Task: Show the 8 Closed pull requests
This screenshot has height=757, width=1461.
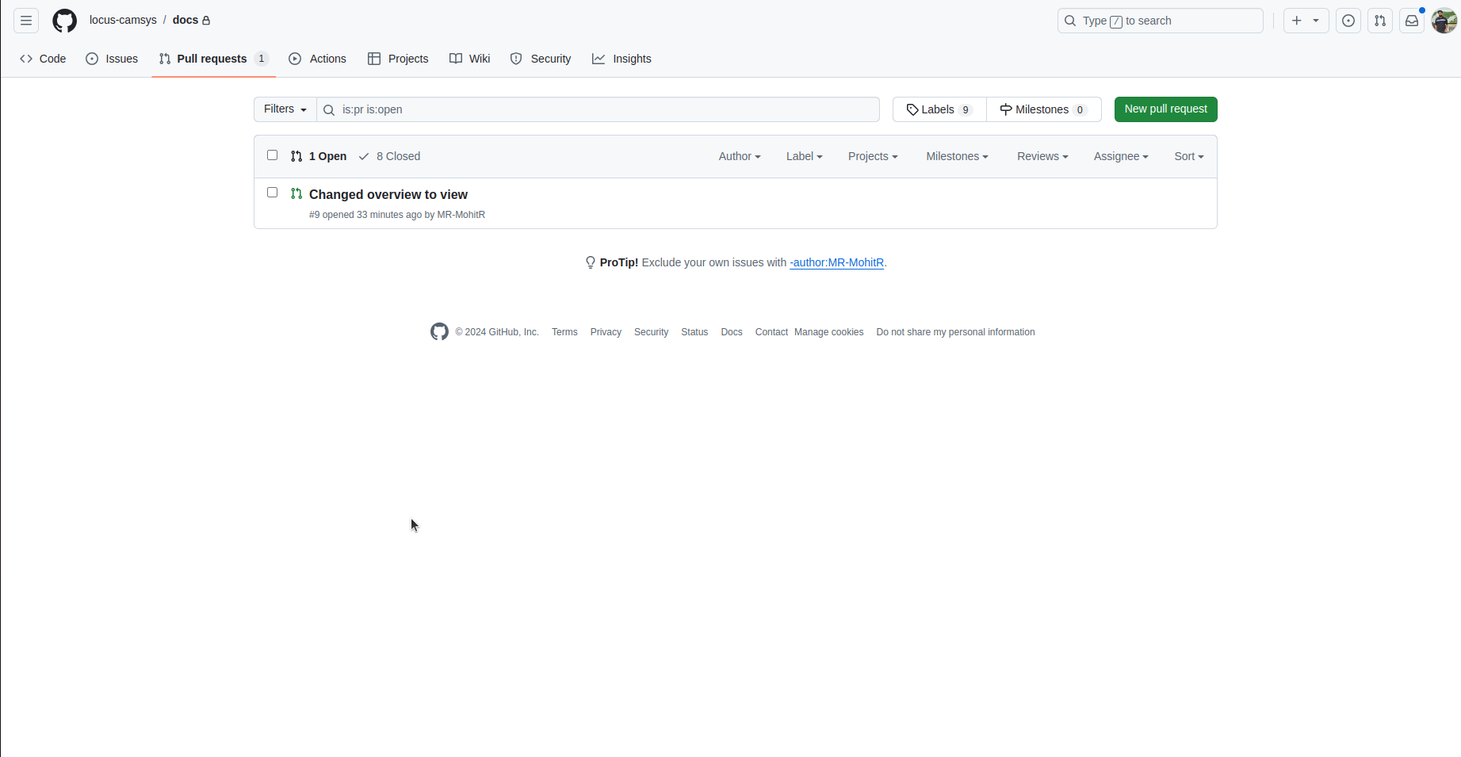Action: (x=390, y=156)
